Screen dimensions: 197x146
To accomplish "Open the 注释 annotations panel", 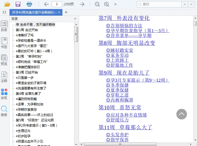I will click(x=4, y=77).
